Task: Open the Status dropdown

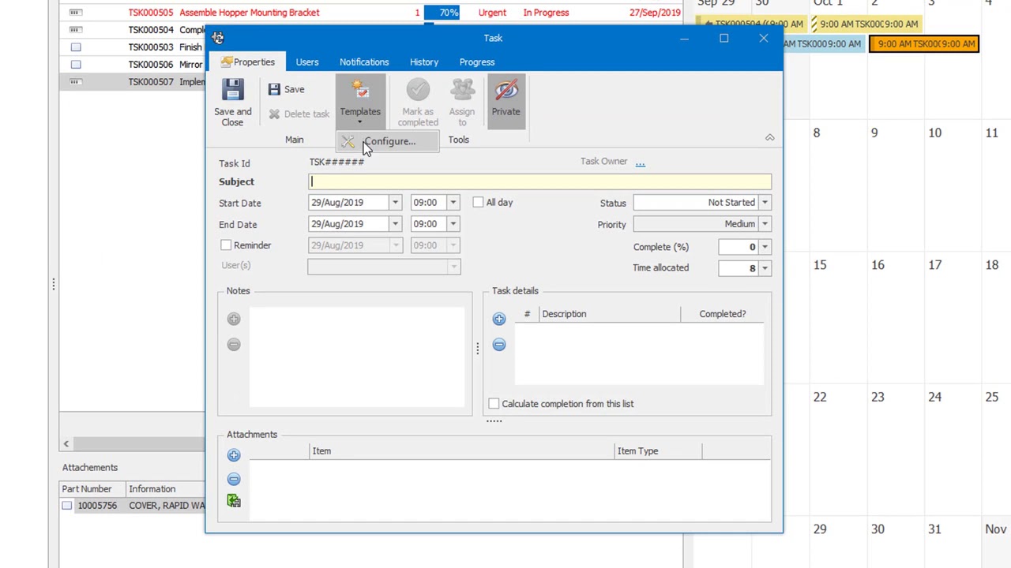Action: (764, 203)
